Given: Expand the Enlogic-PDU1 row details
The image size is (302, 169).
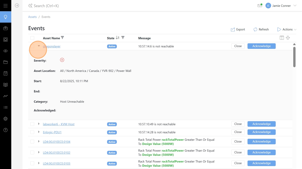Looking at the screenshot, I should 39,132.
